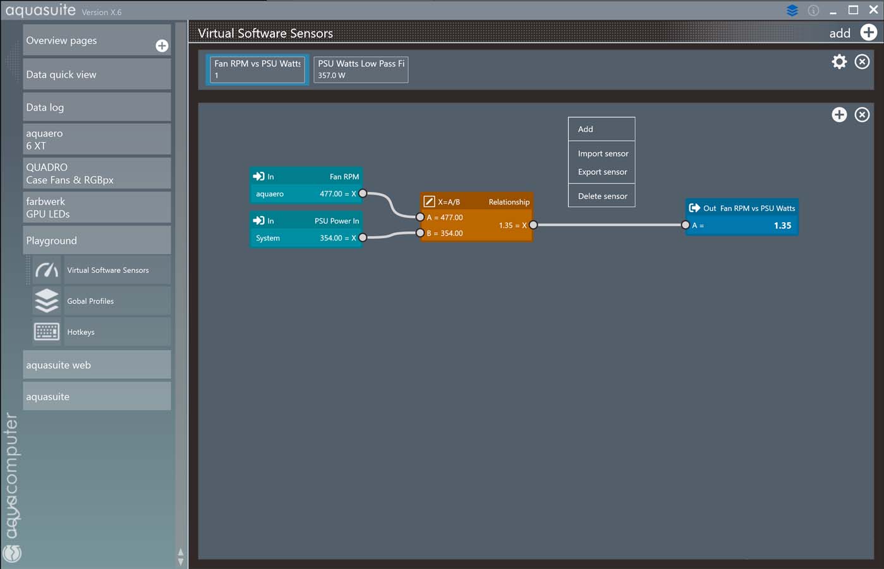Click the add plus icon in header
The image size is (884, 569).
[x=869, y=33]
